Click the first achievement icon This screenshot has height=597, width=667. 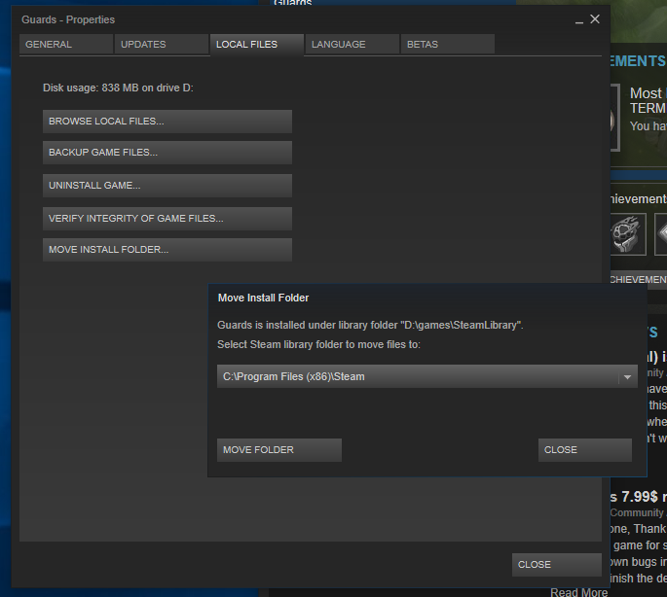(x=628, y=234)
